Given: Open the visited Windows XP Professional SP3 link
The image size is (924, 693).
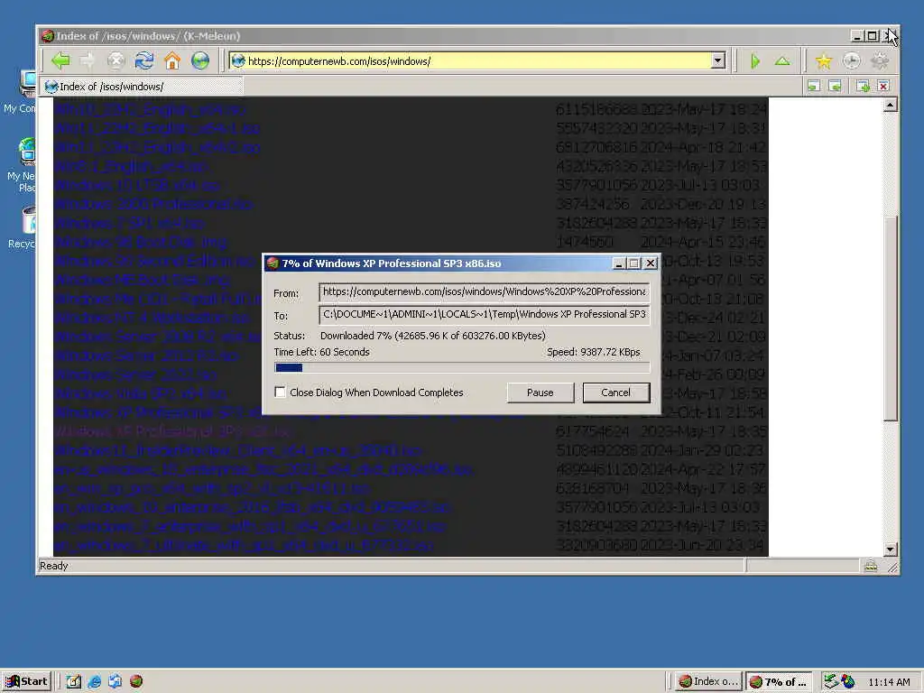Looking at the screenshot, I should [172, 431].
